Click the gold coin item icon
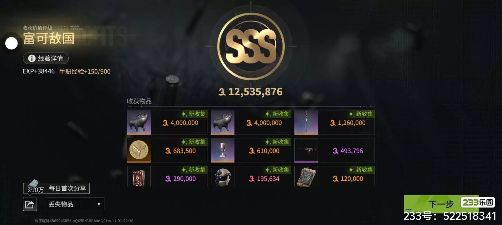 click(x=139, y=150)
